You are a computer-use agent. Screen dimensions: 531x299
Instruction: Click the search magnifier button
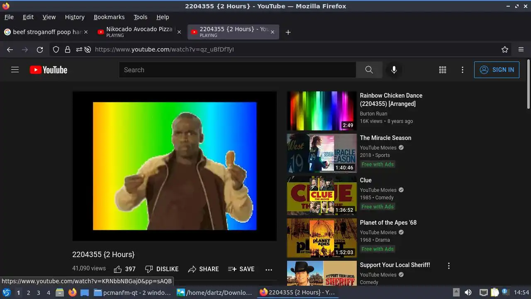point(369,70)
